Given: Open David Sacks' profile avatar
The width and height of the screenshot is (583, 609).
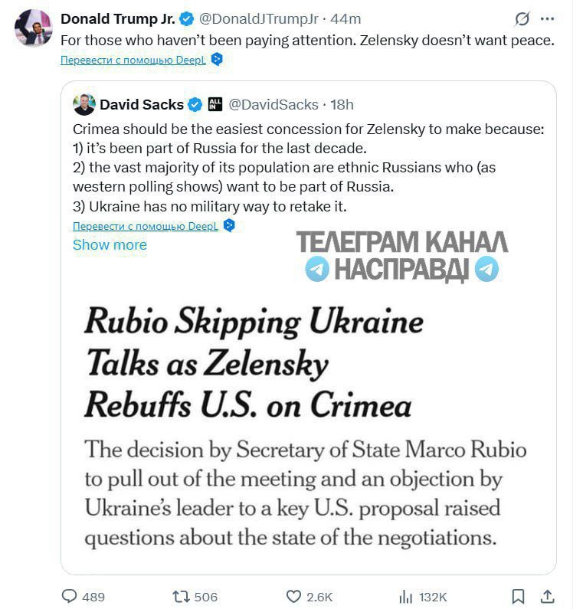Looking at the screenshot, I should 84,104.
